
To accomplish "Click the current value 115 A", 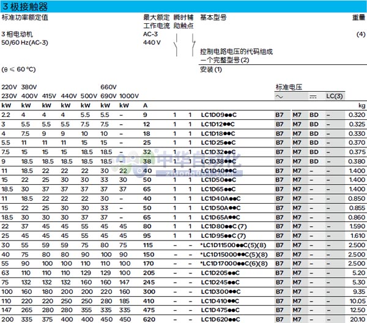I will 148,245.
